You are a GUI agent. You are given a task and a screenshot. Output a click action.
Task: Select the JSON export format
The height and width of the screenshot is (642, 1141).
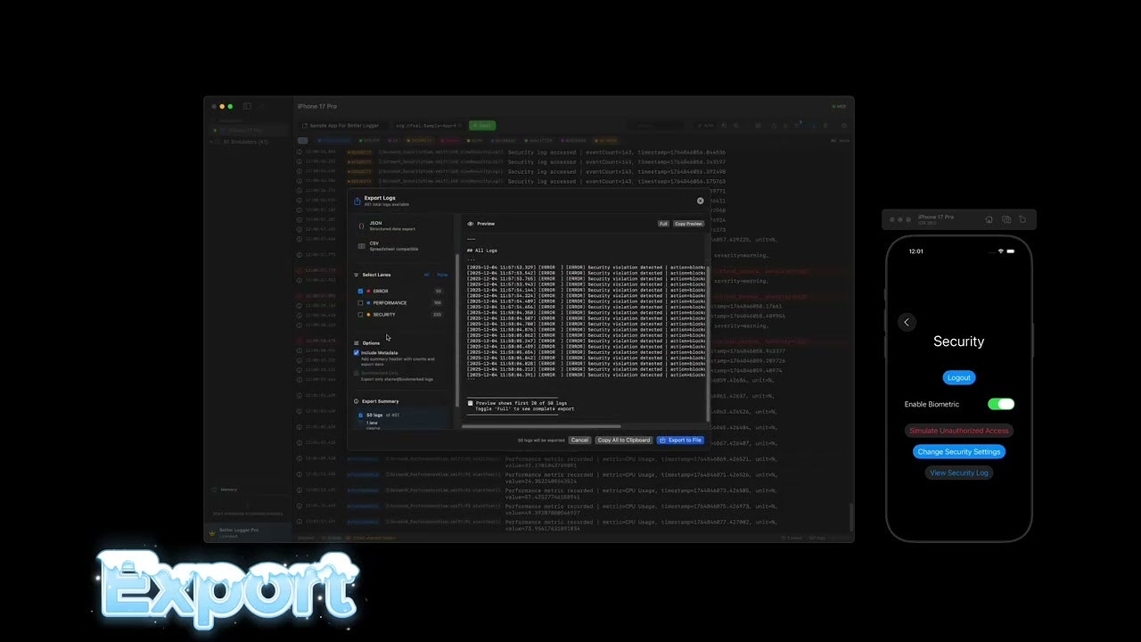point(375,226)
